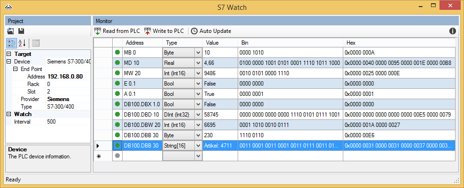Select the Value cell of MW 20
Screen dimensions: 464x188
coord(220,73)
